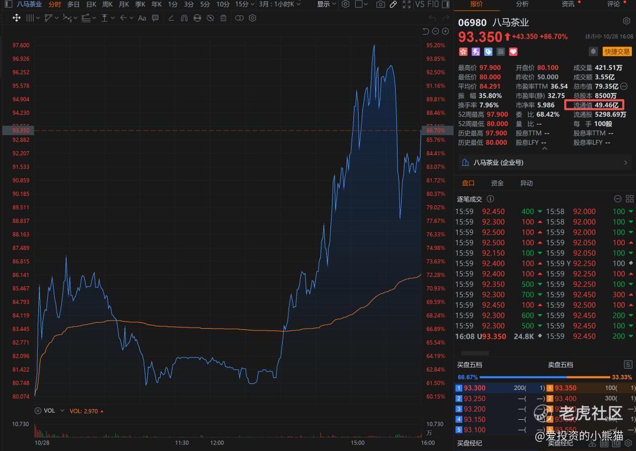Click the magnet snap drawing tool
Screen dimensions: 636x451
click(x=184, y=18)
